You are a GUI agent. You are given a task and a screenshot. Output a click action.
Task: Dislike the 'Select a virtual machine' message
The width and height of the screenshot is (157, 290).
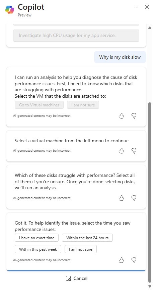(134, 151)
